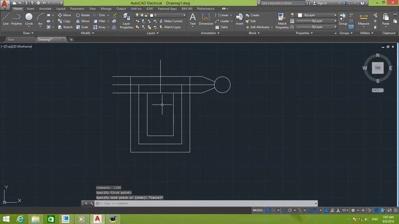Screen dimensions: 399x224
Task: Click Match Layer button
Action: (170, 27)
